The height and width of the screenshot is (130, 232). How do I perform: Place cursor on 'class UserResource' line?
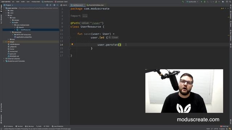87,27
